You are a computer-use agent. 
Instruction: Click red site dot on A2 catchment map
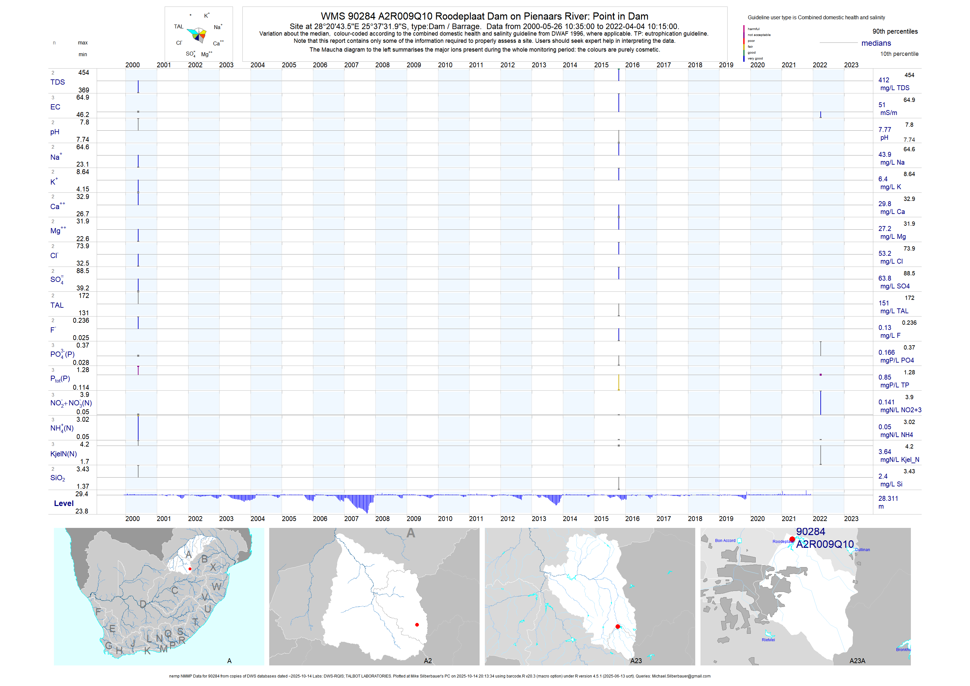tap(417, 625)
